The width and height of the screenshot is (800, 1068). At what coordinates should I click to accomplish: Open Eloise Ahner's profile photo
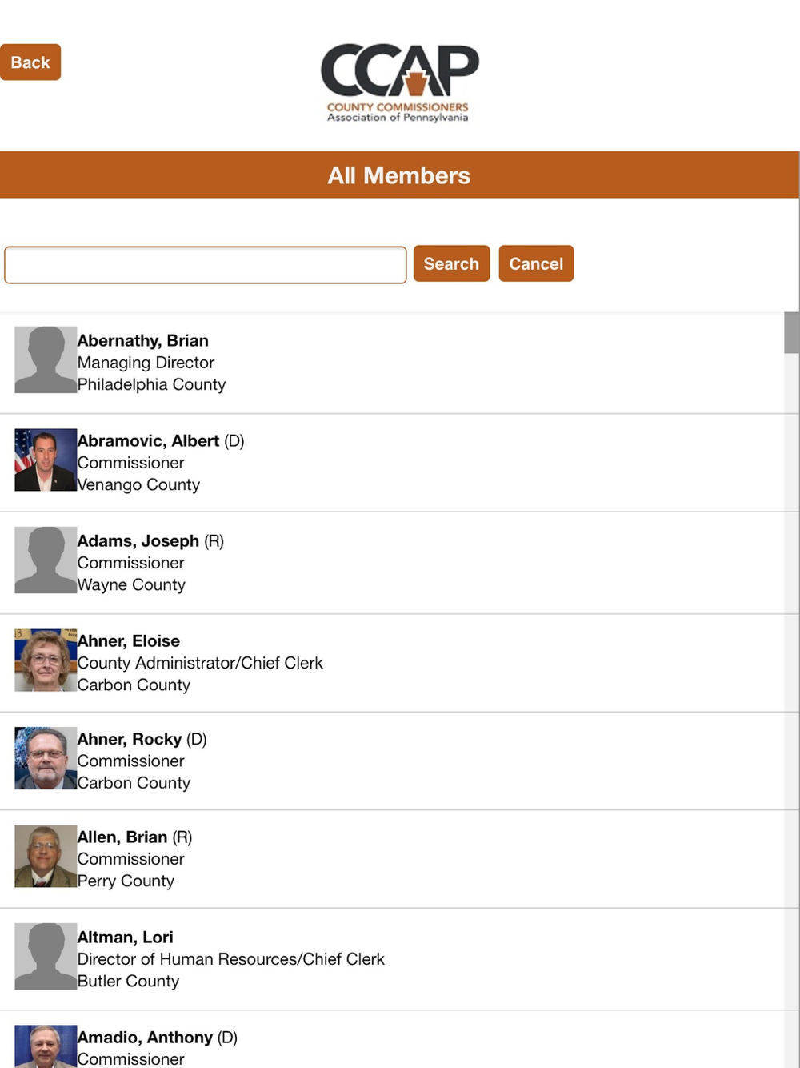point(46,660)
